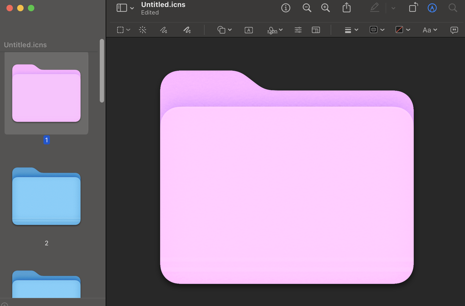Viewport: 465px width, 306px height.
Task: Pick the Fill Color swatch
Action: (x=399, y=30)
